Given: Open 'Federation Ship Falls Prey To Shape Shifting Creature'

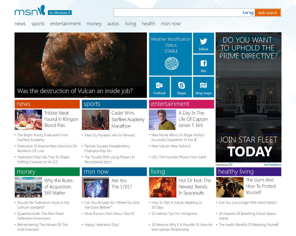Looking at the screenshot, I should (x=43, y=159).
